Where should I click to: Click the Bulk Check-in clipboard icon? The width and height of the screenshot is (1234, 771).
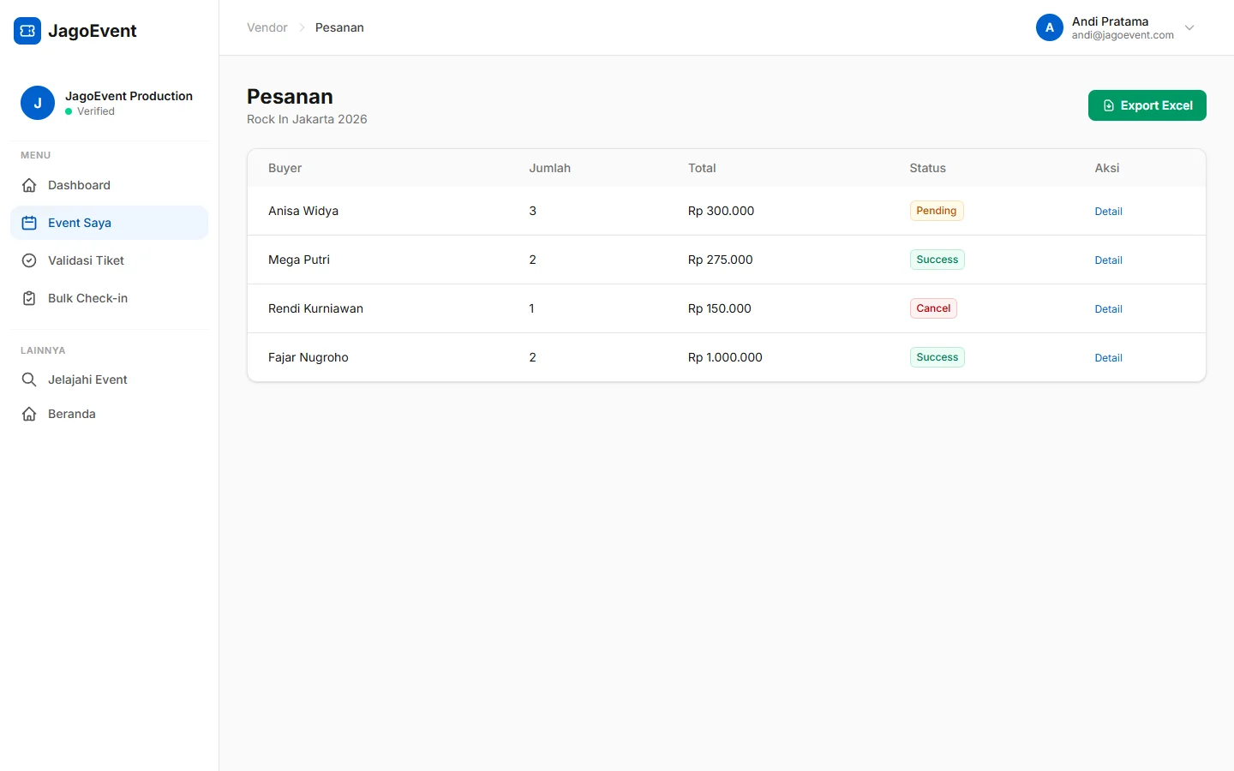coord(29,298)
